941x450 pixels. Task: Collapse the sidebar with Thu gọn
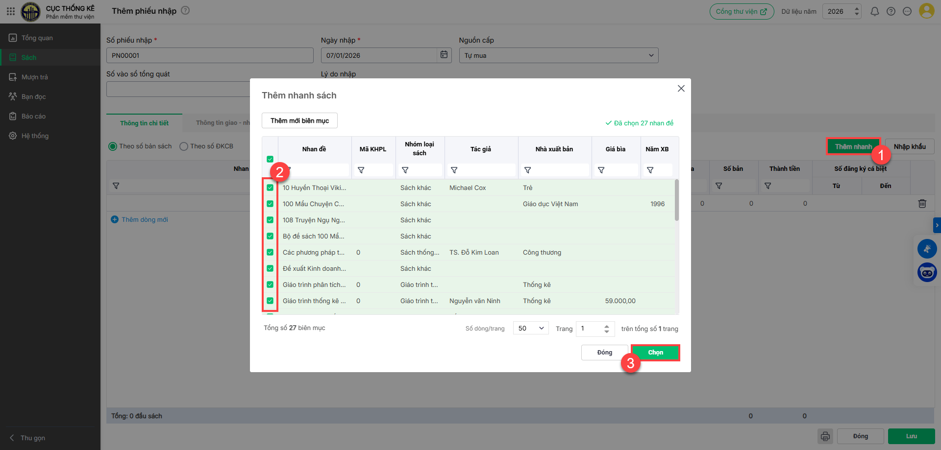32,438
